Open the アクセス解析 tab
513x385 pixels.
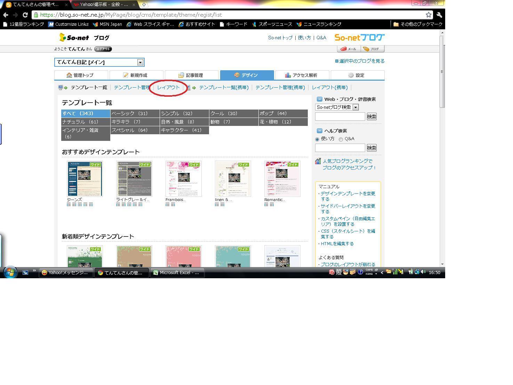coord(302,75)
